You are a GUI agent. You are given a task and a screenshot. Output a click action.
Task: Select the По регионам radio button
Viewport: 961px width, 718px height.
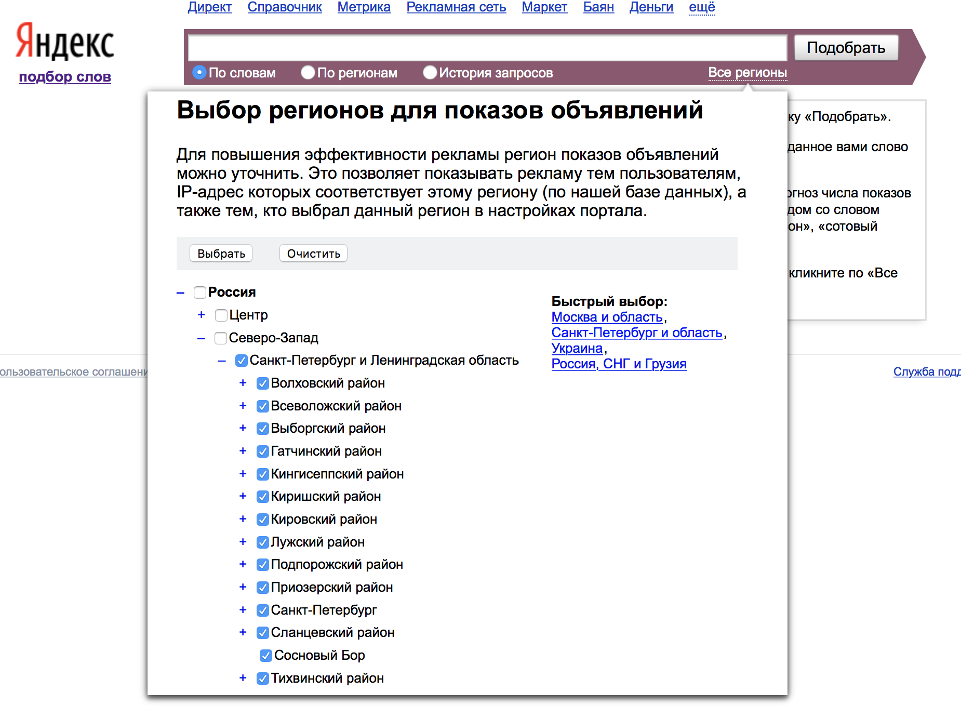pyautogui.click(x=308, y=73)
